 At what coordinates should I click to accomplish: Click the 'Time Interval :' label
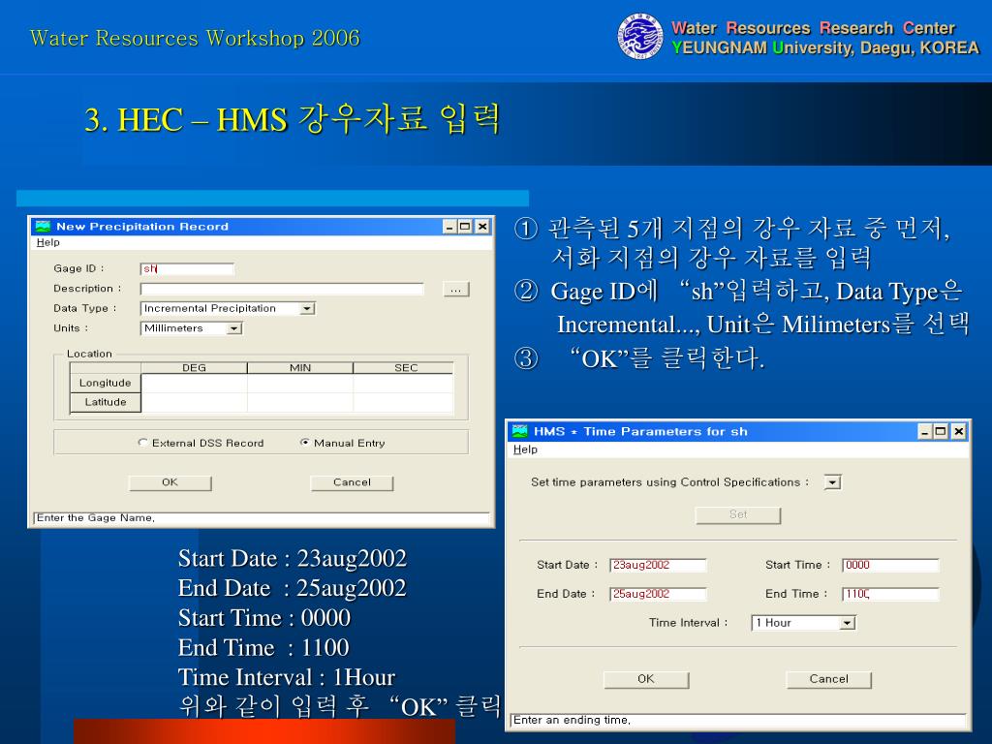(689, 623)
